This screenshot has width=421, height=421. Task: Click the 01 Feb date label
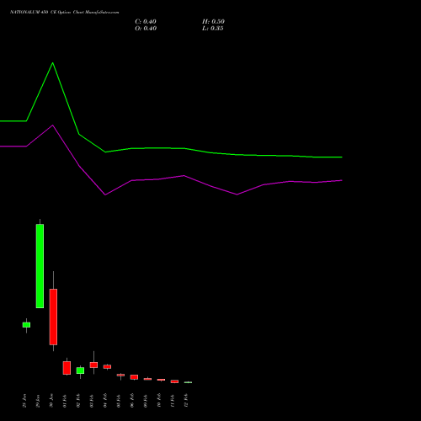point(65,401)
